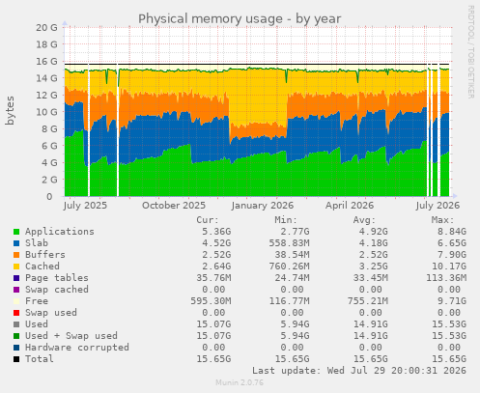This screenshot has width=480, height=393.
Task: Click the 'July 2026' x-axis label
Action: [438, 206]
